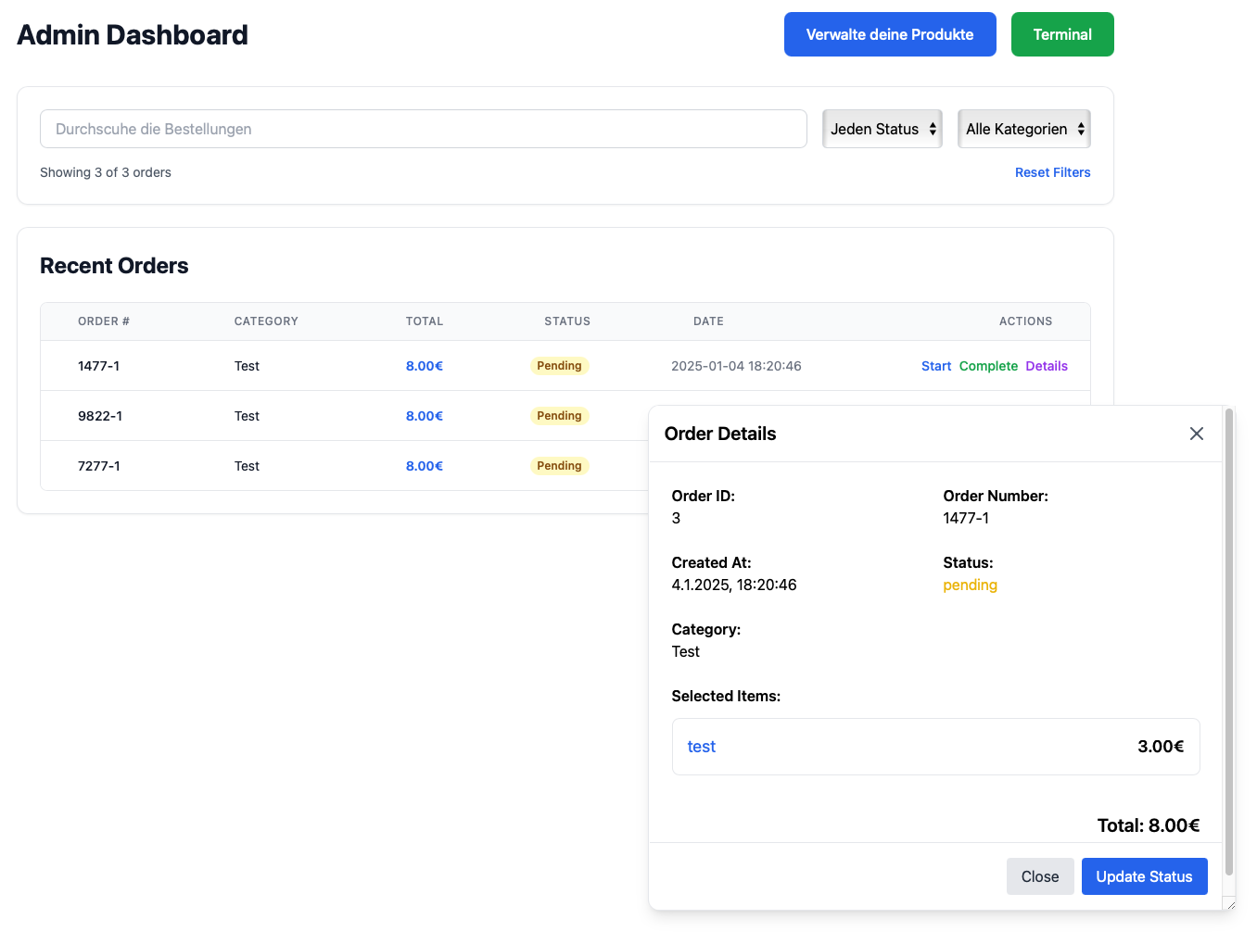Click Complete for order 1477-1

coord(988,366)
